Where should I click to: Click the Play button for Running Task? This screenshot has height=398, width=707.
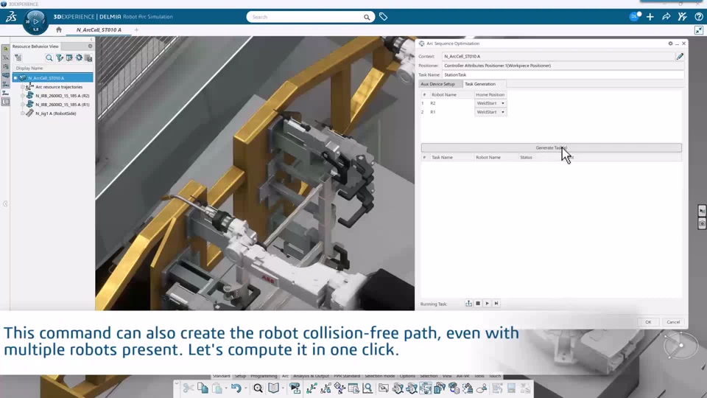pos(487,304)
